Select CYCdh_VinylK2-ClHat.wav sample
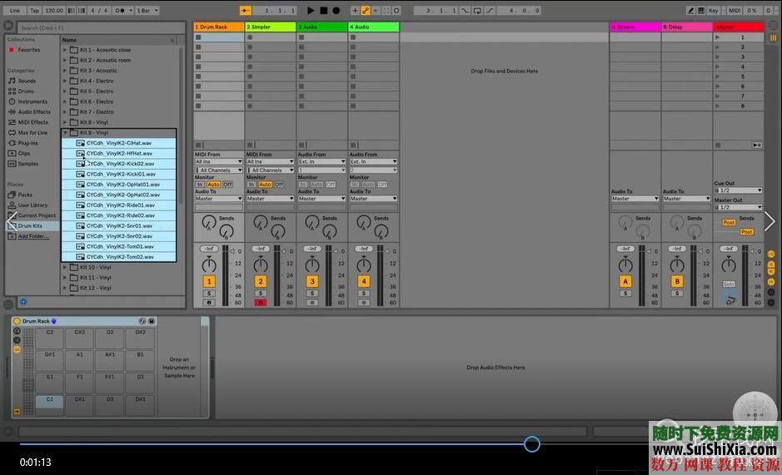 (x=119, y=143)
